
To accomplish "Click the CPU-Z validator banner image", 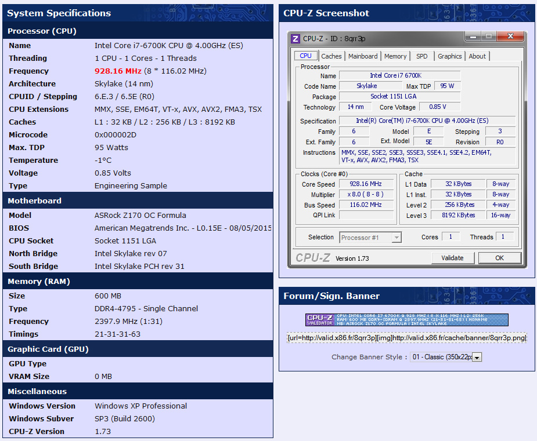I will tap(407, 320).
